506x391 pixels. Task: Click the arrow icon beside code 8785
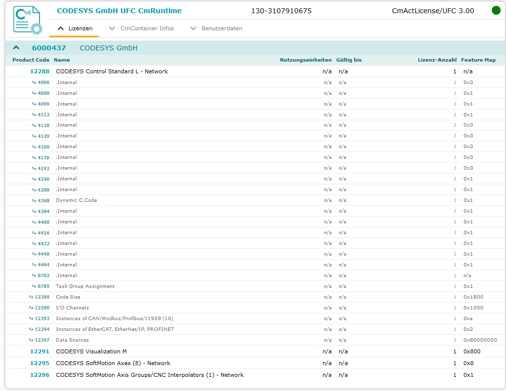click(34, 286)
